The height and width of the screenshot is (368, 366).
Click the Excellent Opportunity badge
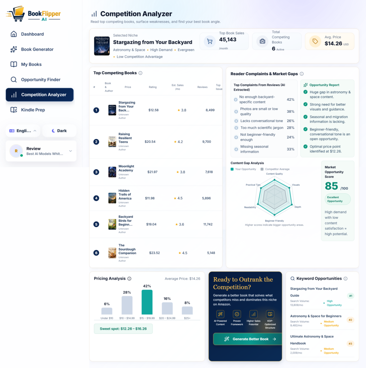click(338, 199)
